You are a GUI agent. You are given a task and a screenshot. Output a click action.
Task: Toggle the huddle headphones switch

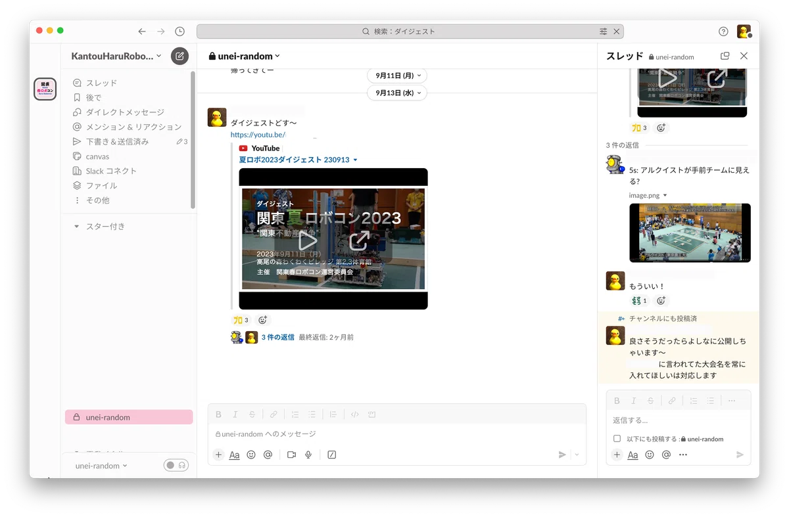(176, 466)
